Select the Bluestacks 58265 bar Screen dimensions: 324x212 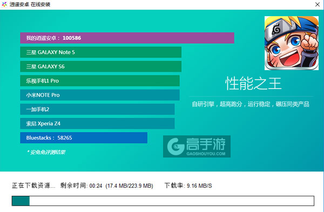click(84, 138)
